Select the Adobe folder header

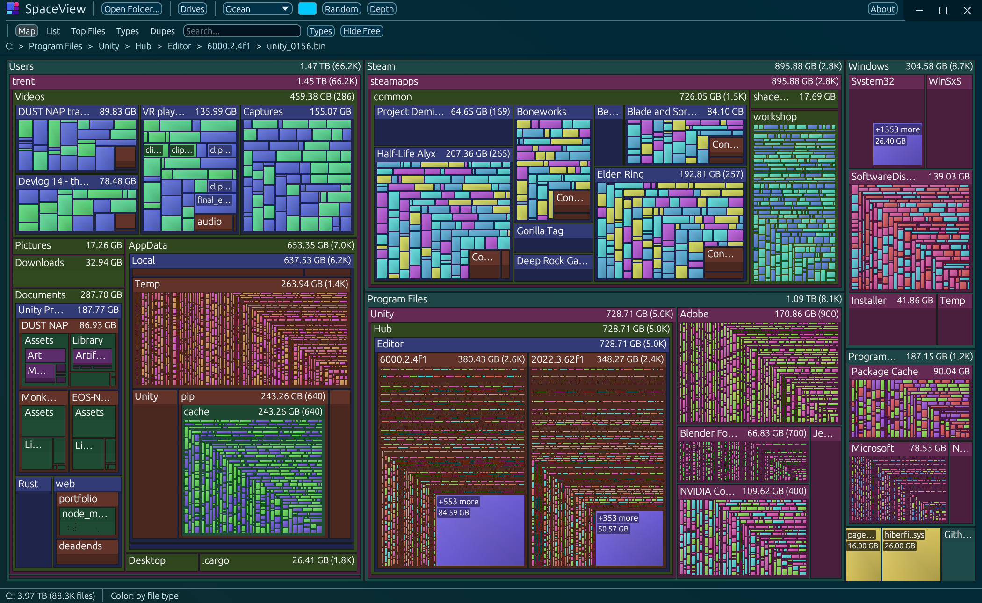pyautogui.click(x=758, y=314)
